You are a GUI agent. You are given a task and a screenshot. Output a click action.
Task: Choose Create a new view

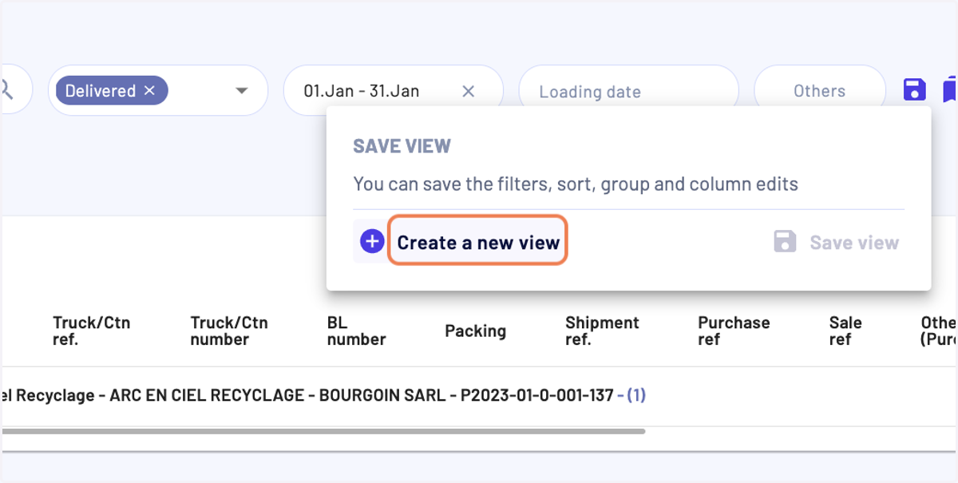coord(478,242)
